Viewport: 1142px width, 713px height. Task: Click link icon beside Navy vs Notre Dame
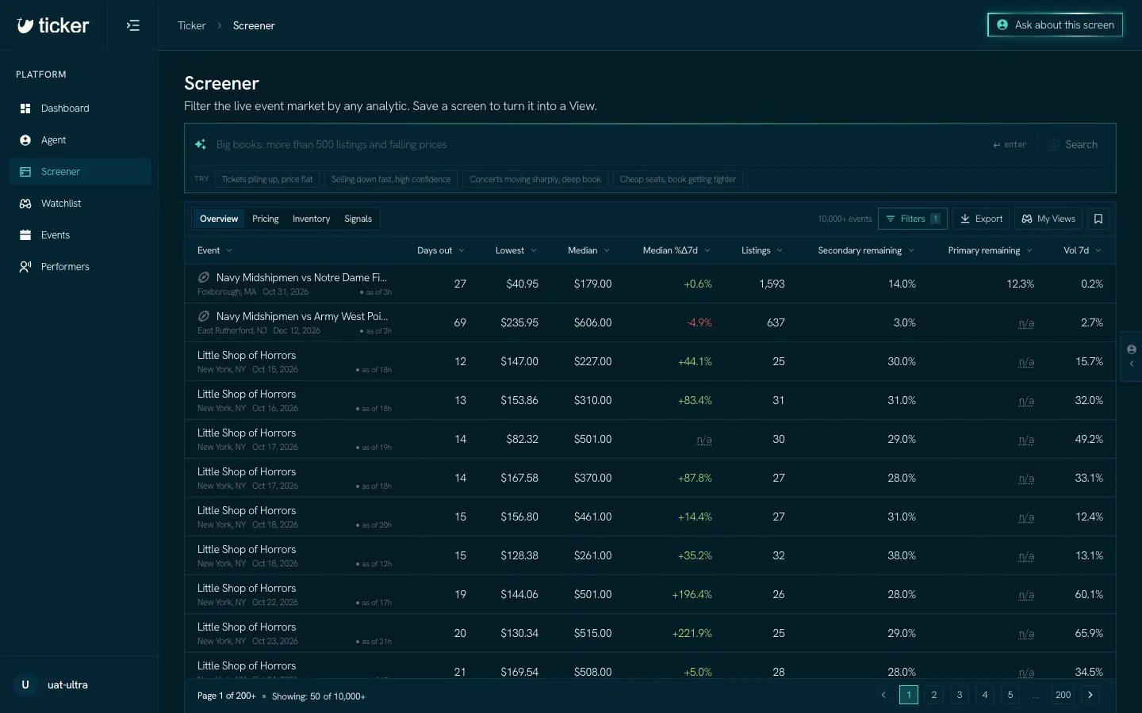(x=204, y=277)
